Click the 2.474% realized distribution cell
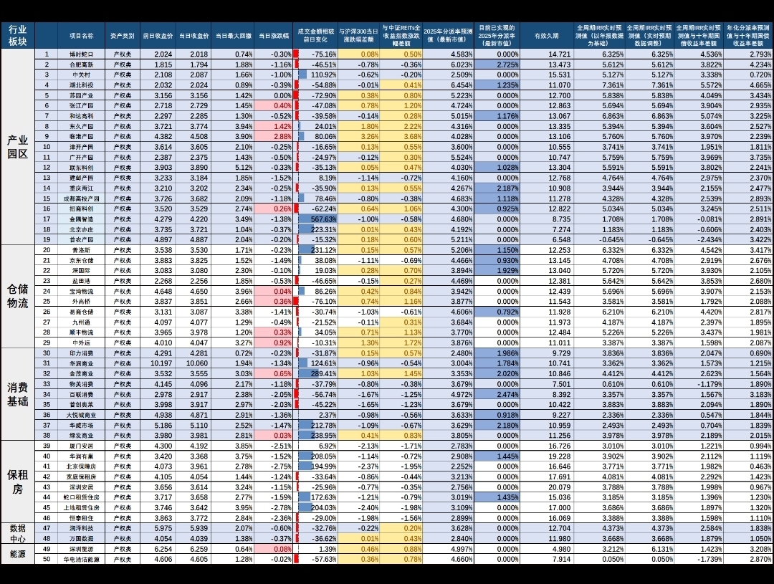This screenshot has width=774, height=584. click(x=497, y=394)
